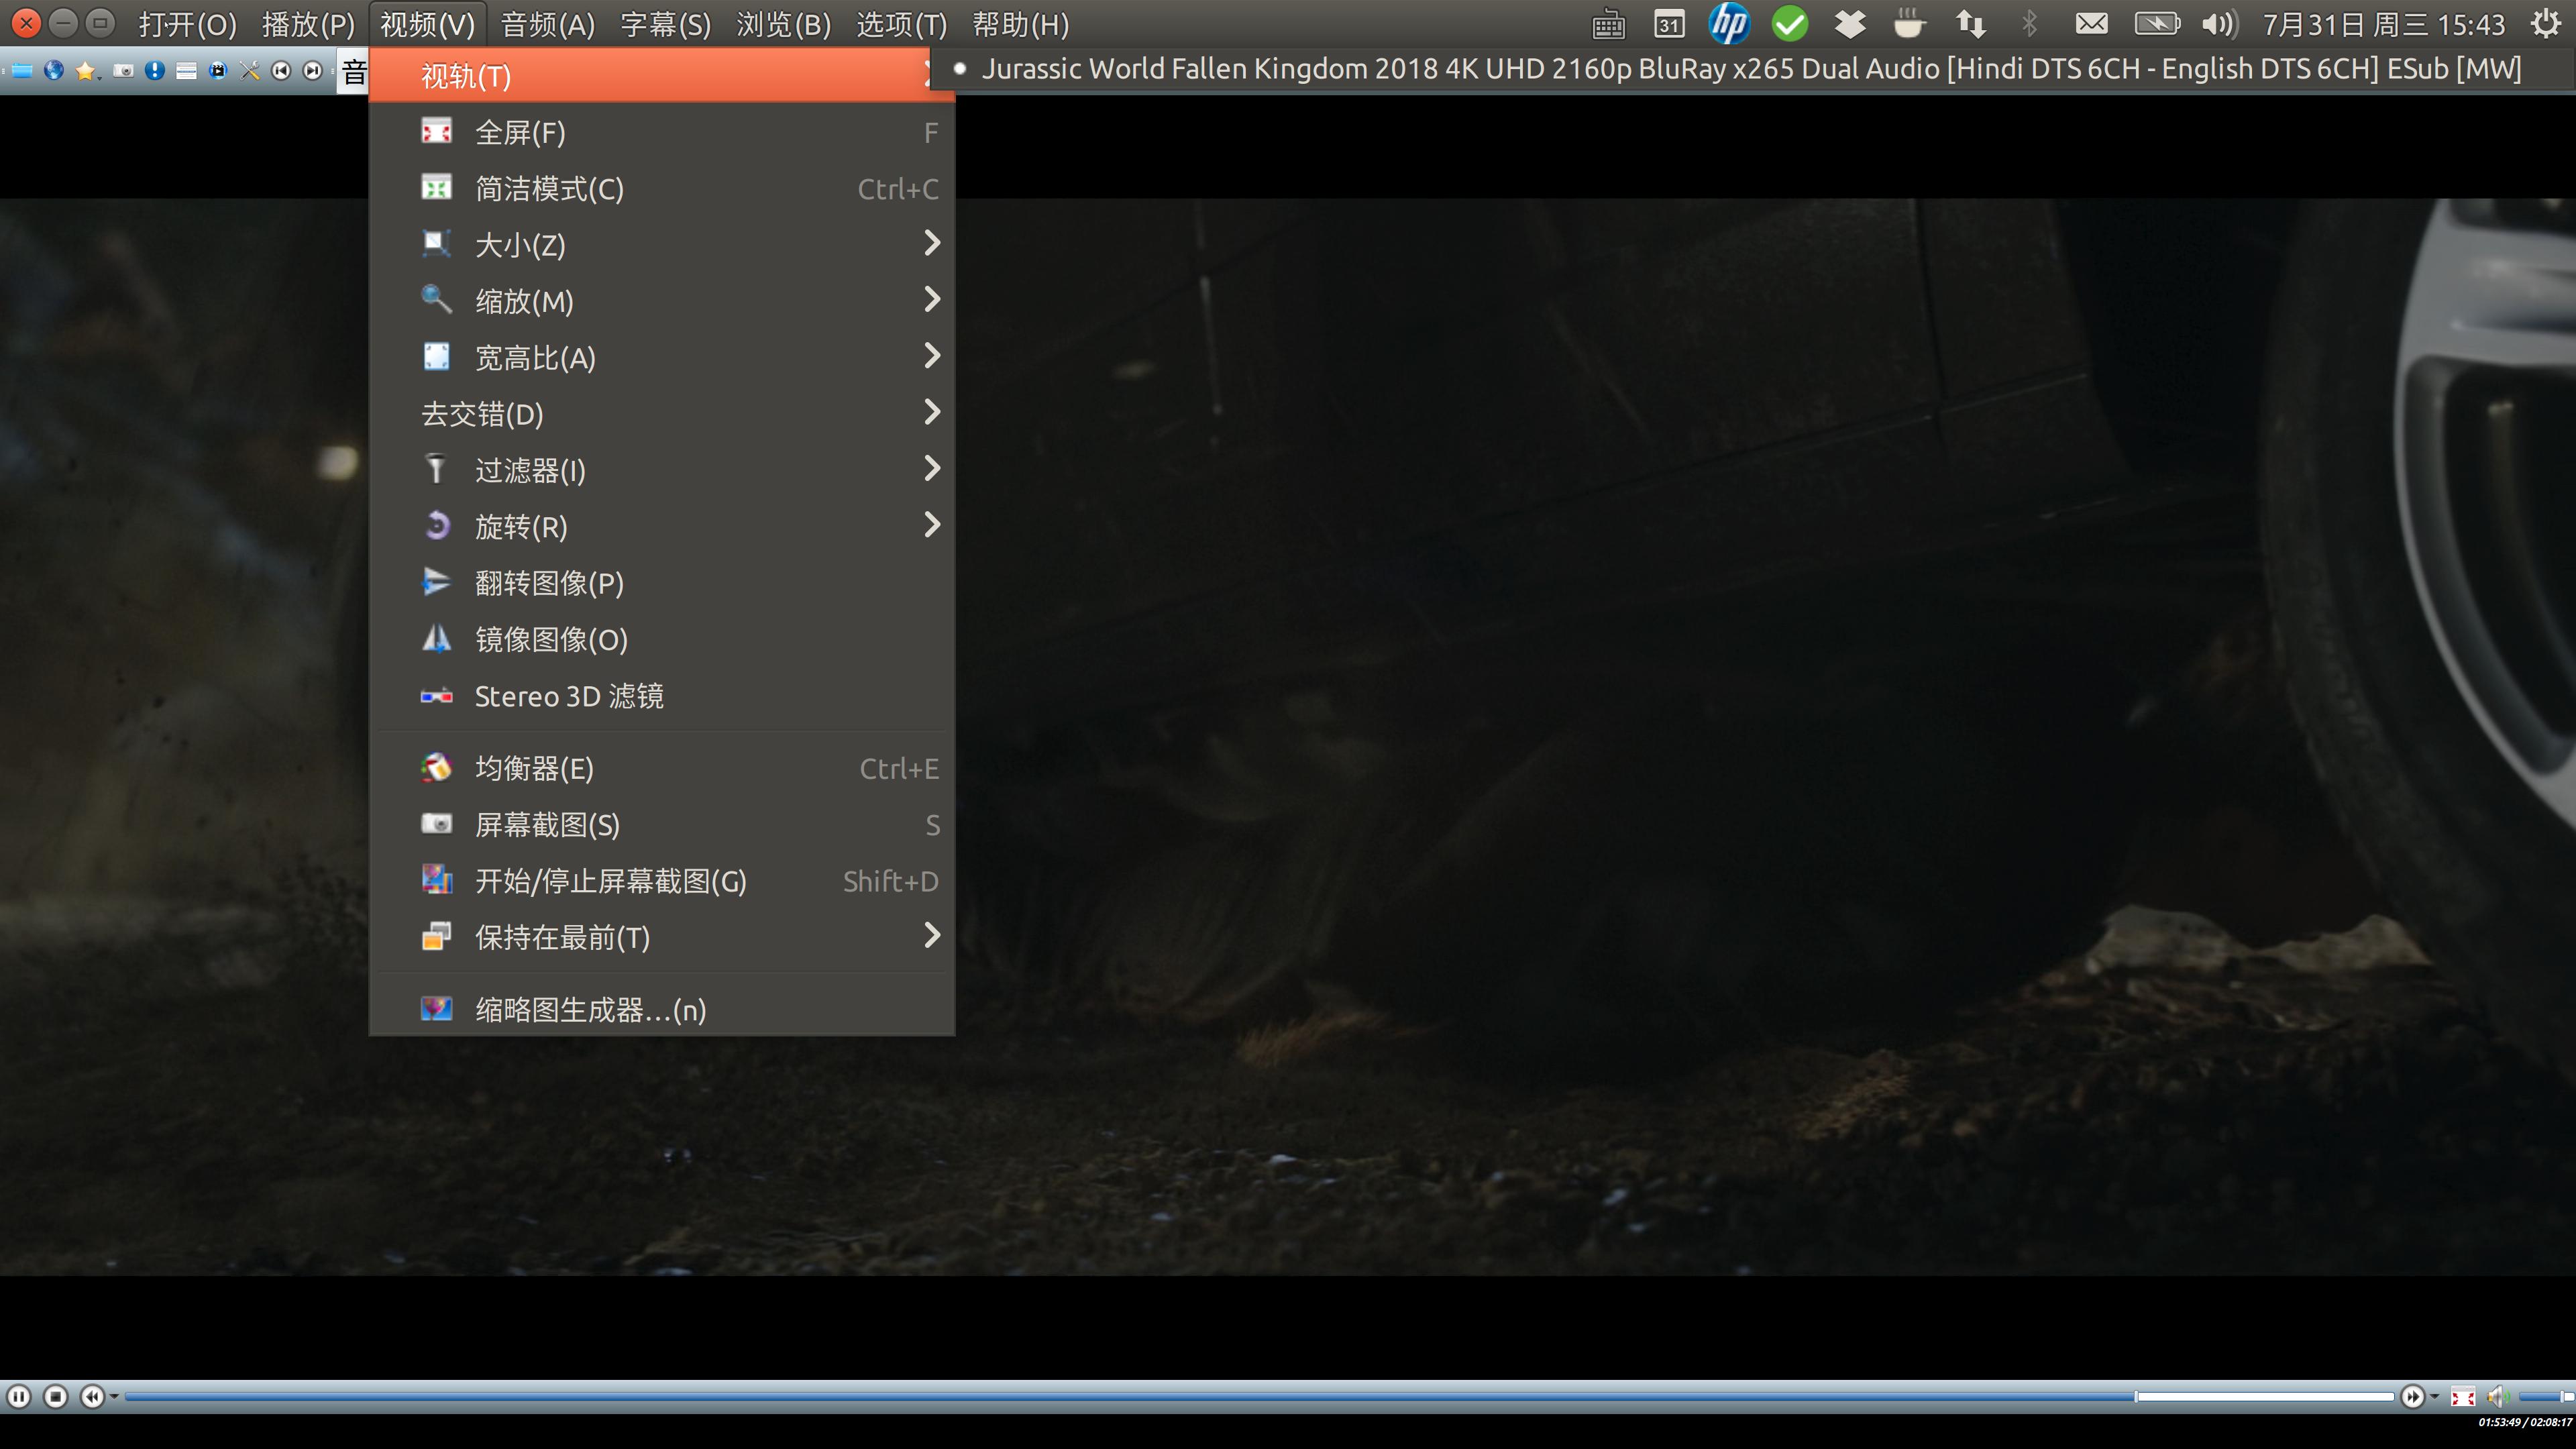Stop playback with the stop button

[56, 1396]
